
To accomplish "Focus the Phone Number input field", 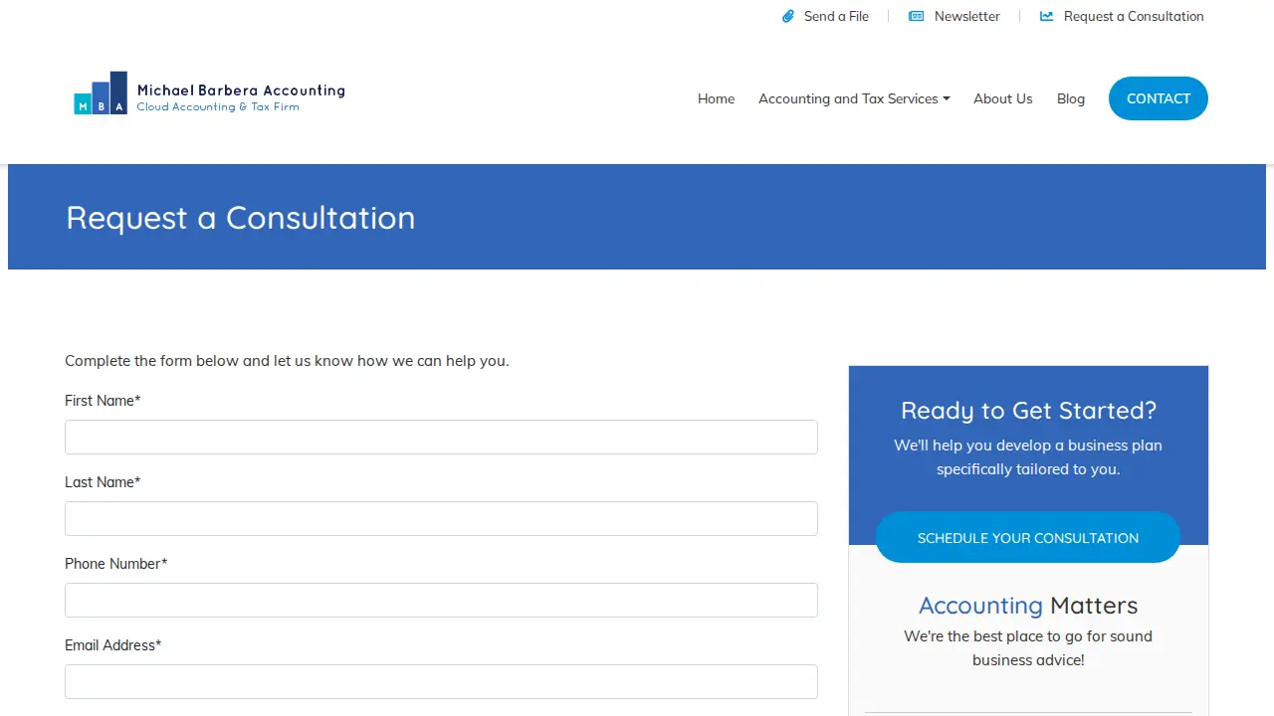I will click(x=441, y=600).
